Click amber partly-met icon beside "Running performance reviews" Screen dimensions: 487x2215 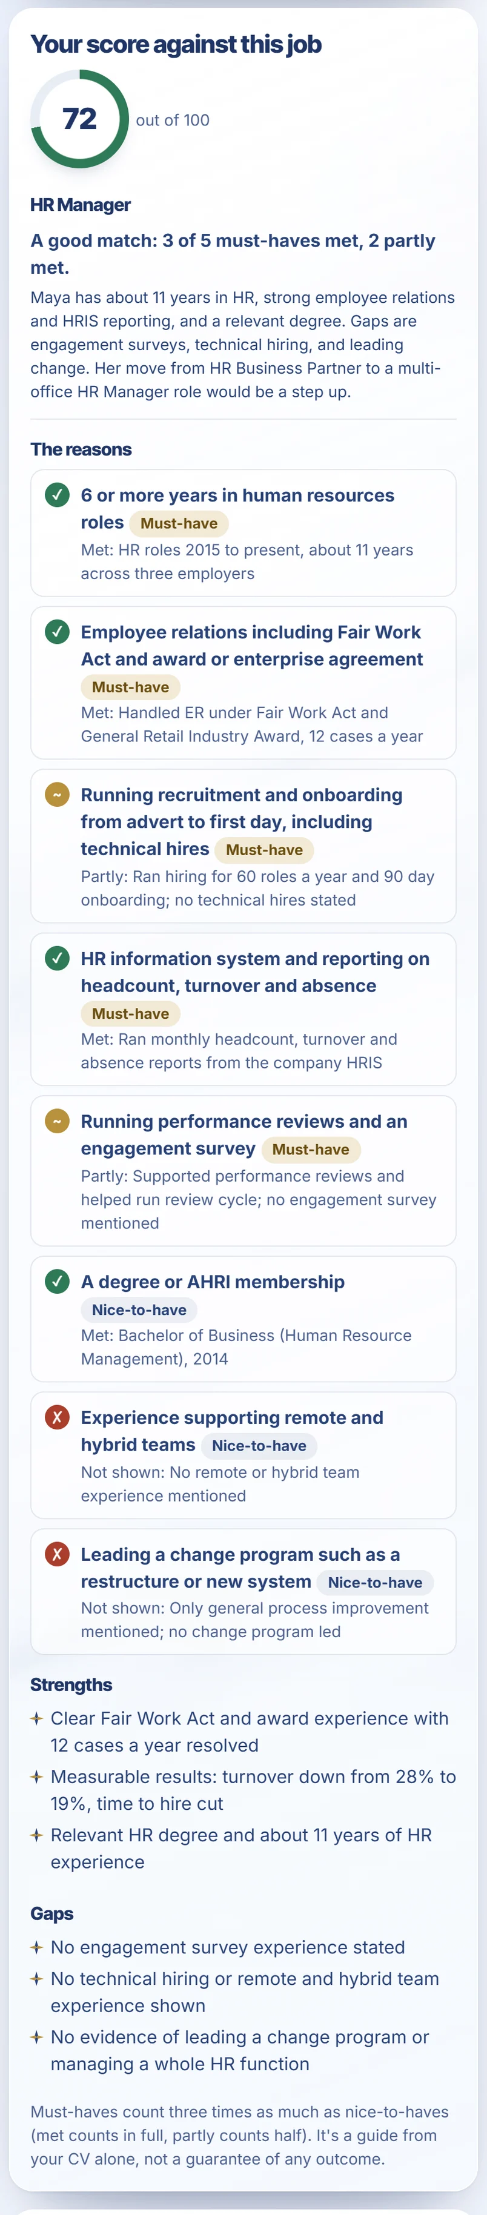tap(57, 1121)
